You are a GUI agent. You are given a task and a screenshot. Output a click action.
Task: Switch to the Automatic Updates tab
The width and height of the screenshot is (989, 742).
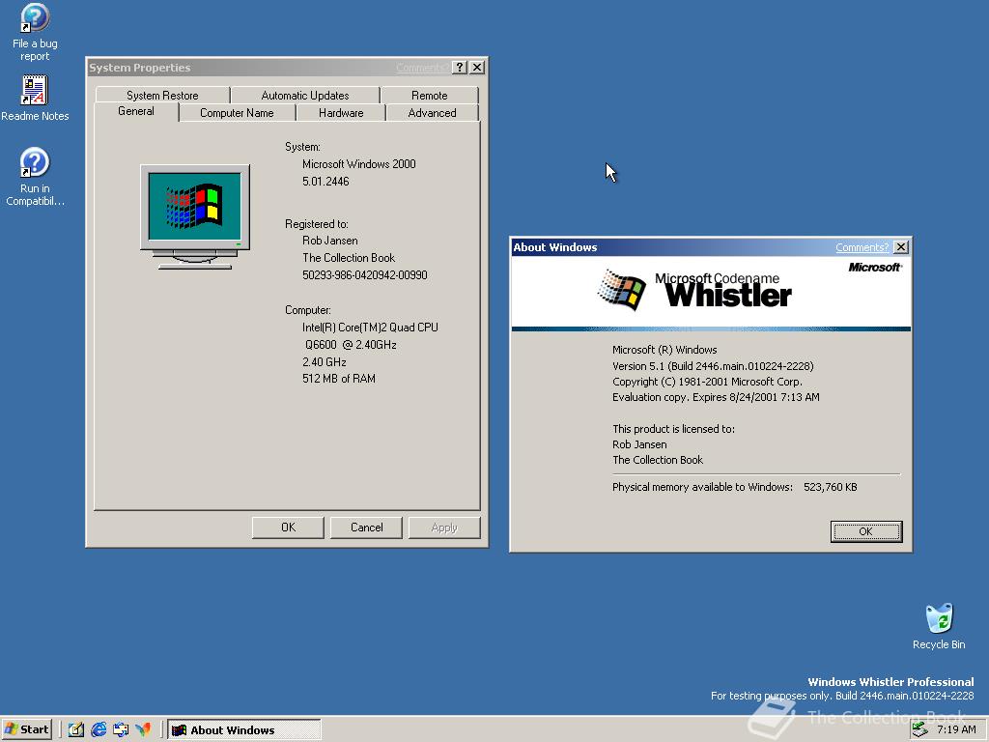304,96
